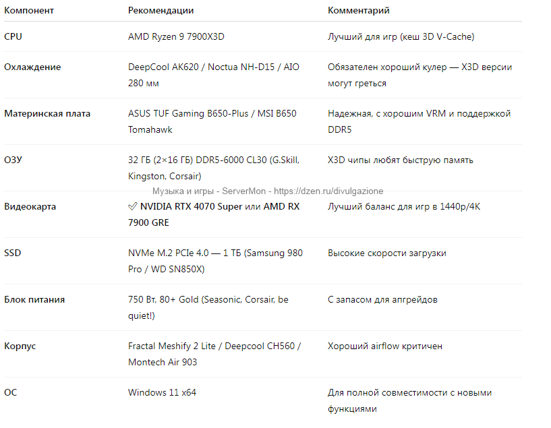The height and width of the screenshot is (428, 551).
Task: Click the Компонент column header
Action: (29, 11)
